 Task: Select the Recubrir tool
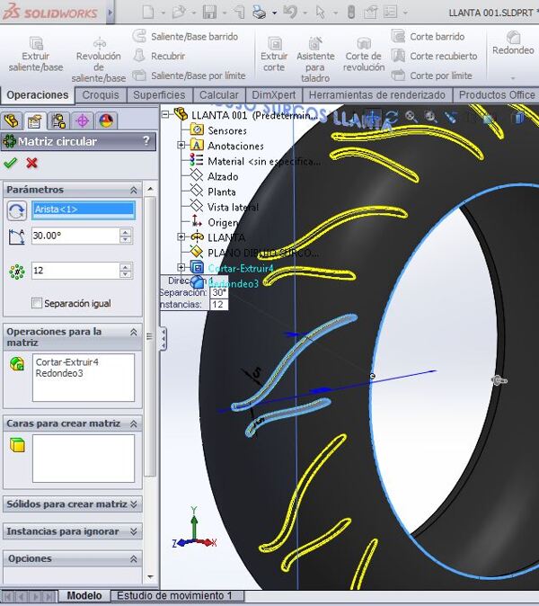(159, 56)
